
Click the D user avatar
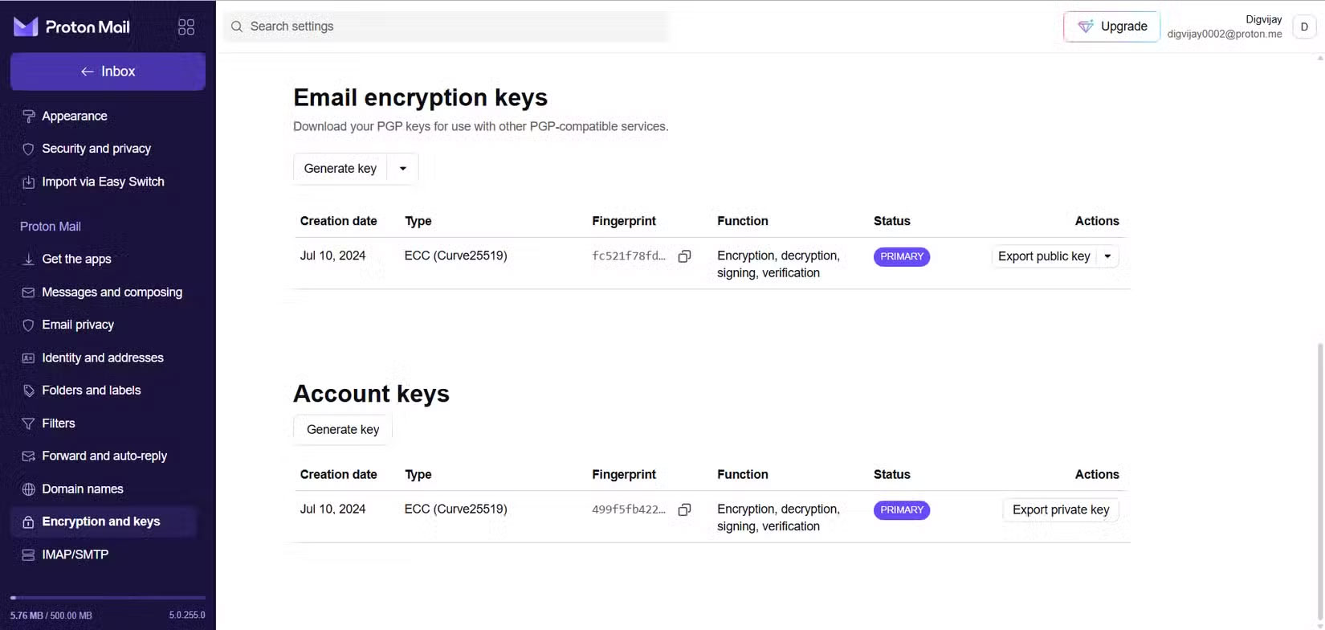1304,27
